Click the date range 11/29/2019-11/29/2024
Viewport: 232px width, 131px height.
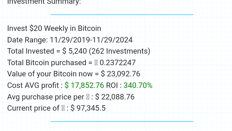91,40
